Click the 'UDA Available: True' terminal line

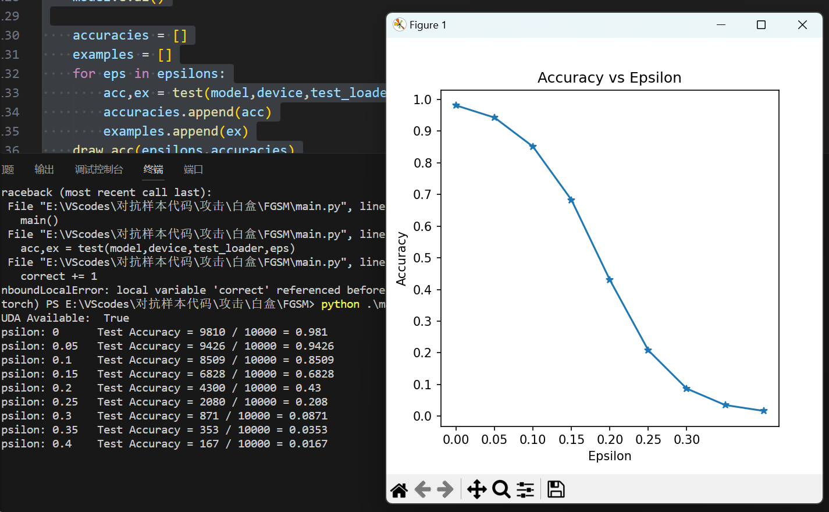click(x=65, y=318)
